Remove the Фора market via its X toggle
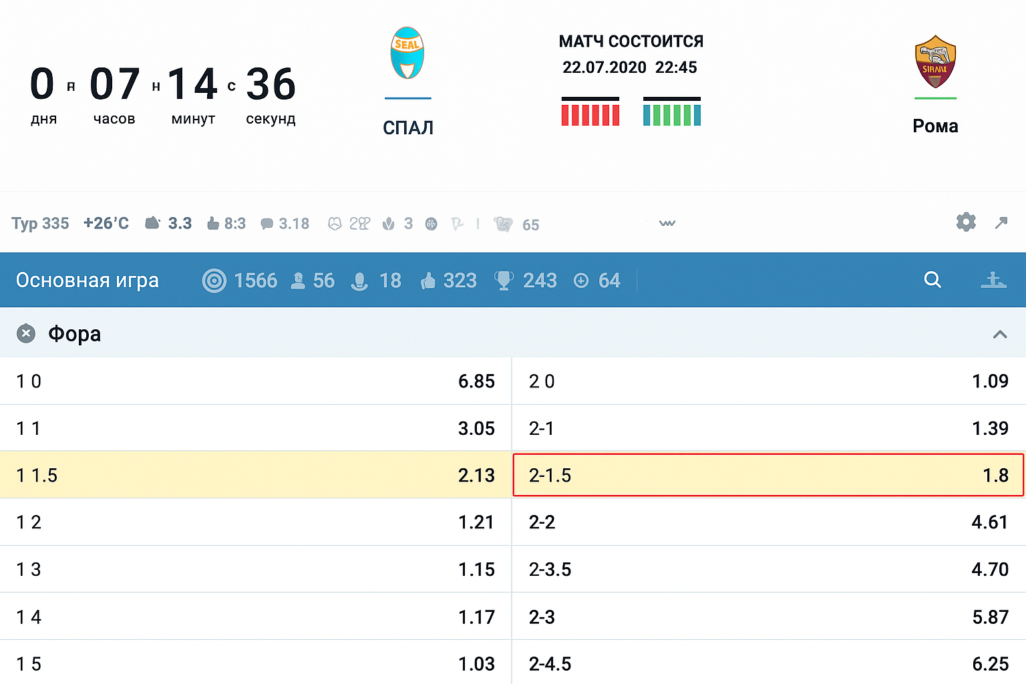 click(26, 333)
